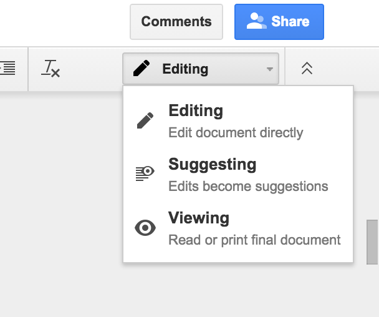Click the person icon on Share button
The width and height of the screenshot is (379, 317).
tap(256, 22)
